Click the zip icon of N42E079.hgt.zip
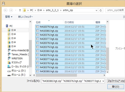Screen dimensions: 125x92 pos(37,47)
